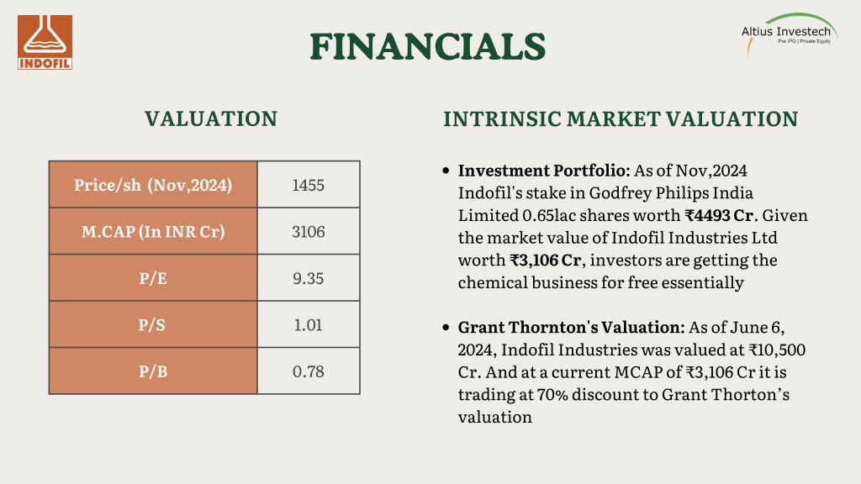
Task: Click the VALUATION section heading
Action: pyautogui.click(x=211, y=118)
